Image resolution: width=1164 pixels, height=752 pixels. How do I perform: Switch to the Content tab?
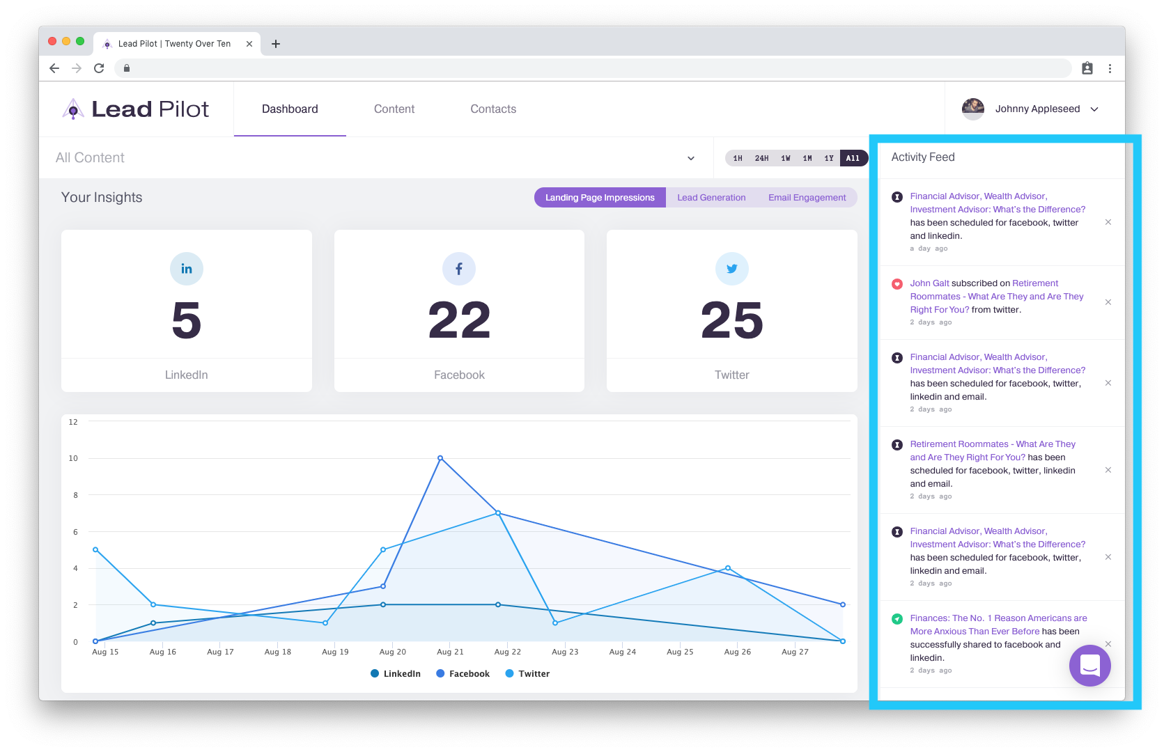tap(394, 109)
